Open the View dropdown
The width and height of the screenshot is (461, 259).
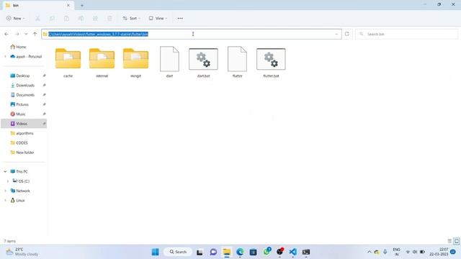[x=158, y=18]
